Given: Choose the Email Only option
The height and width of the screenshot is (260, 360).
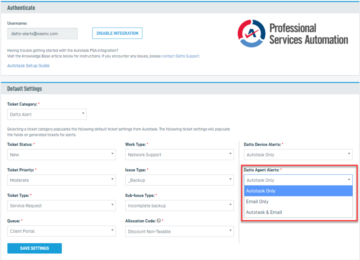Looking at the screenshot, I should [298, 201].
